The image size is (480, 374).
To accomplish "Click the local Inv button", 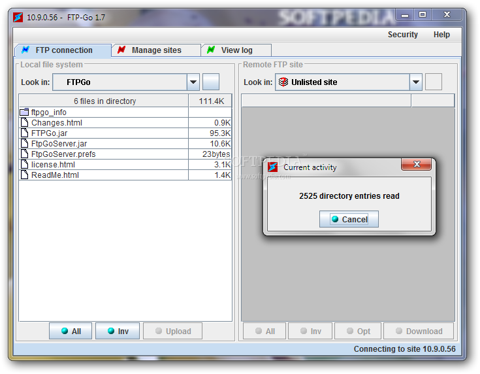I will pyautogui.click(x=118, y=331).
